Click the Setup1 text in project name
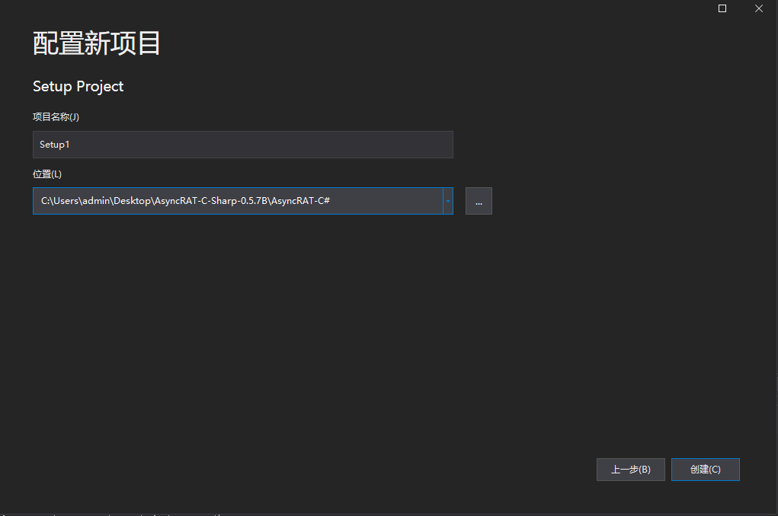 [56, 145]
